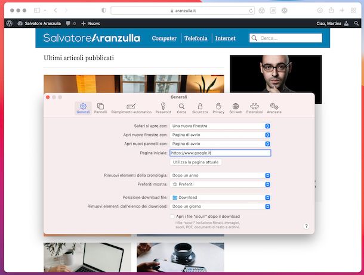Screen dimensions: 364x275
Task: Show Safari downloads icon
Action: click(320, 11)
